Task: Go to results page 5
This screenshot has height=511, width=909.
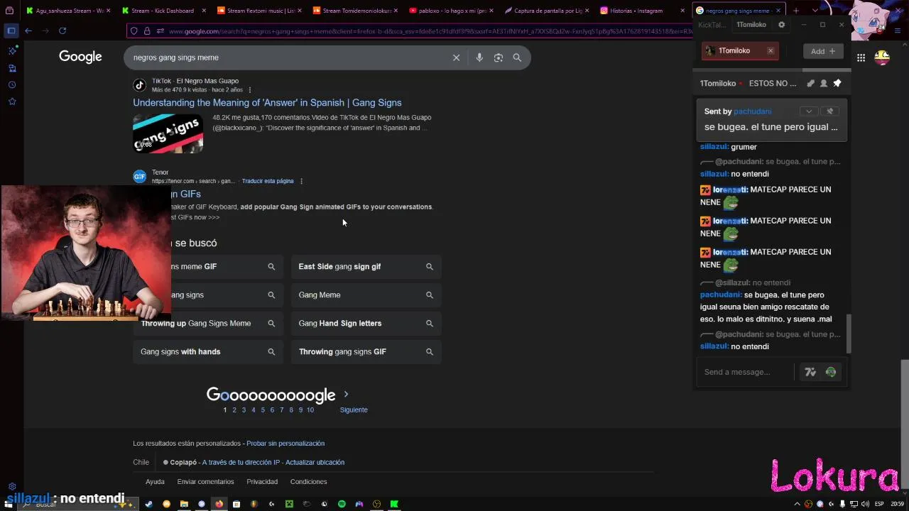Action: [263, 410]
